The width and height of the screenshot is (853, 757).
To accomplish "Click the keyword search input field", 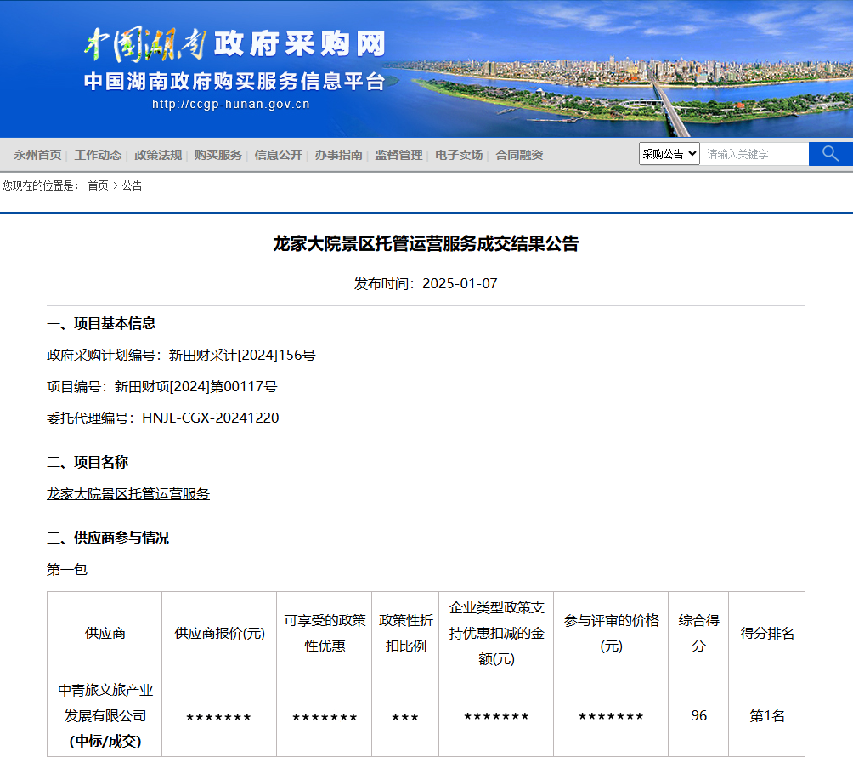I will [754, 154].
